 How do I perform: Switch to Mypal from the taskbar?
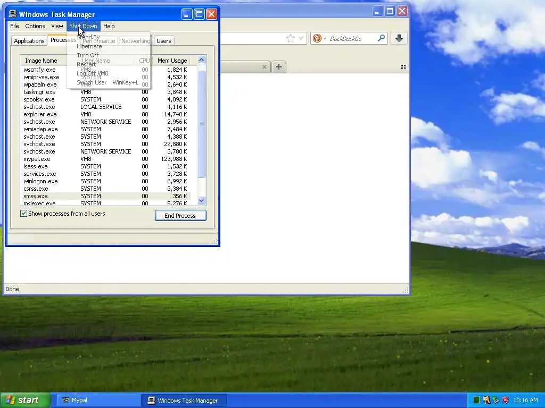tap(99, 400)
